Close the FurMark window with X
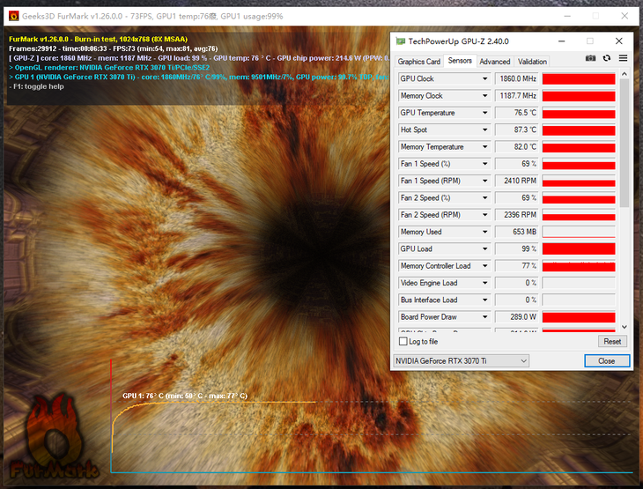This screenshot has width=643, height=489. pos(624,16)
